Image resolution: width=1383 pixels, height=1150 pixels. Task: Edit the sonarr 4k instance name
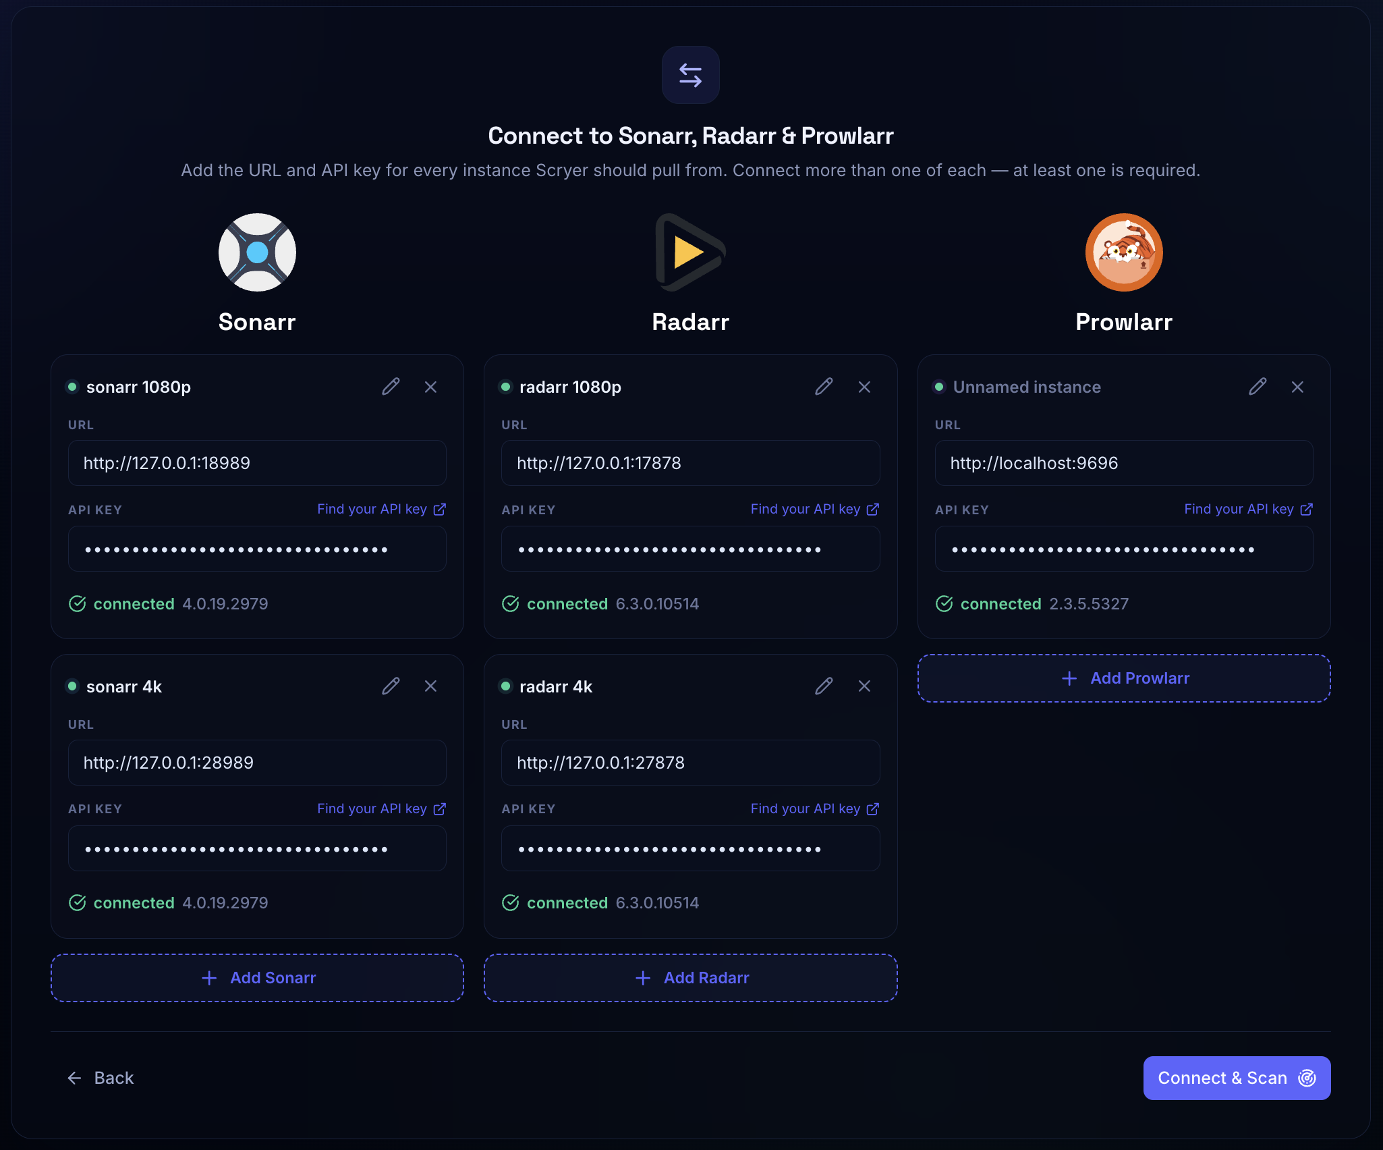click(391, 686)
